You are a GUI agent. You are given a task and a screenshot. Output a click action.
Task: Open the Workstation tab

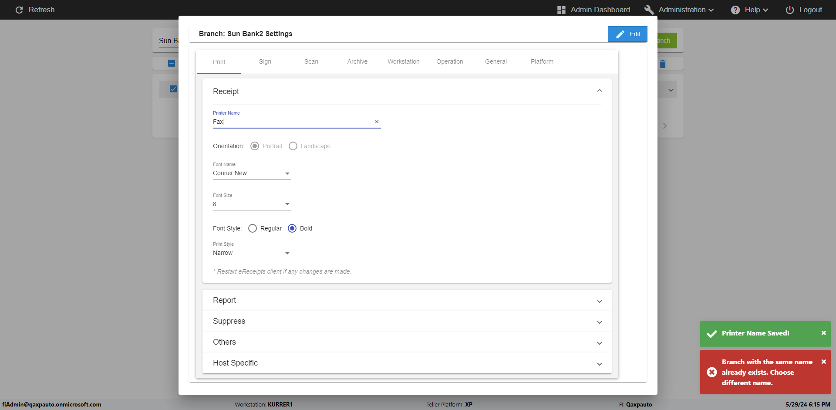coord(403,61)
